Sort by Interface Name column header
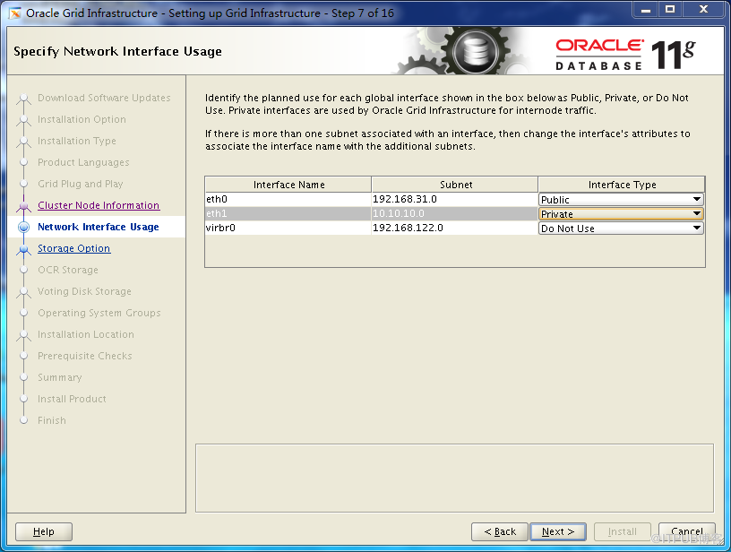This screenshot has width=731, height=552. pyautogui.click(x=288, y=185)
